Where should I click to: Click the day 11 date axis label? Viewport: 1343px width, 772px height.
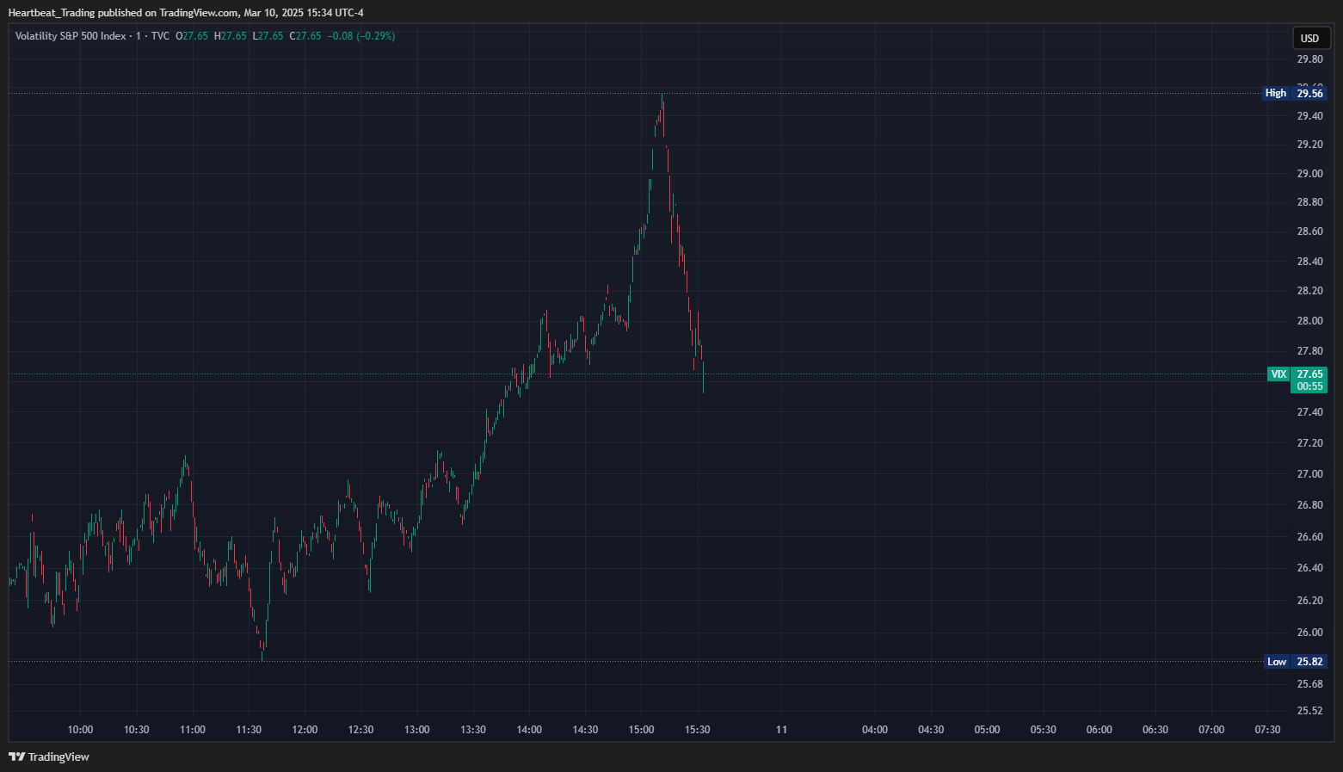point(781,730)
